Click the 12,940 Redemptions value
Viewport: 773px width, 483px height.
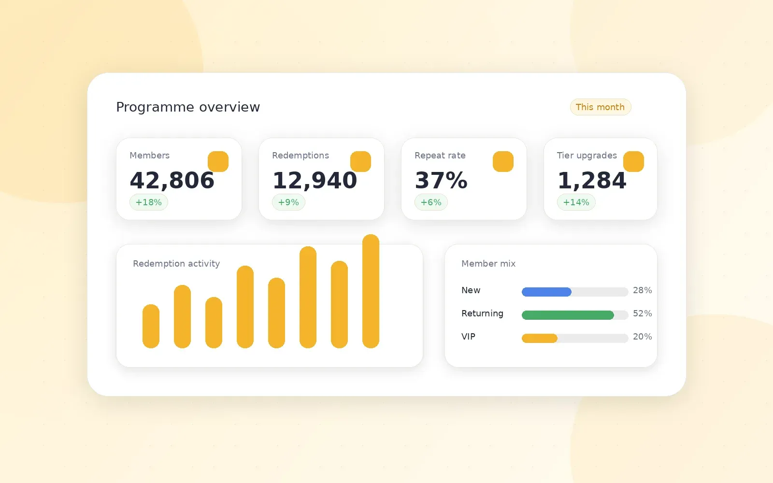click(315, 181)
